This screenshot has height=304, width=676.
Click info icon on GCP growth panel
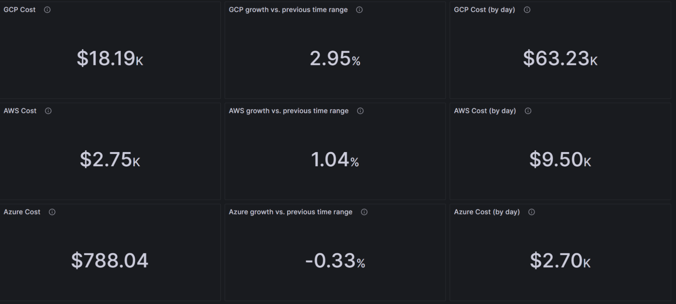tap(359, 10)
